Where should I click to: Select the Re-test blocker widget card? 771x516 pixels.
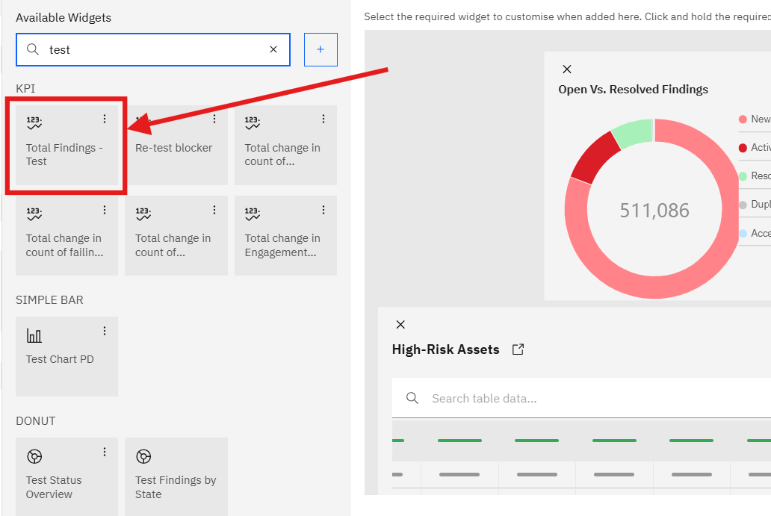click(x=176, y=146)
